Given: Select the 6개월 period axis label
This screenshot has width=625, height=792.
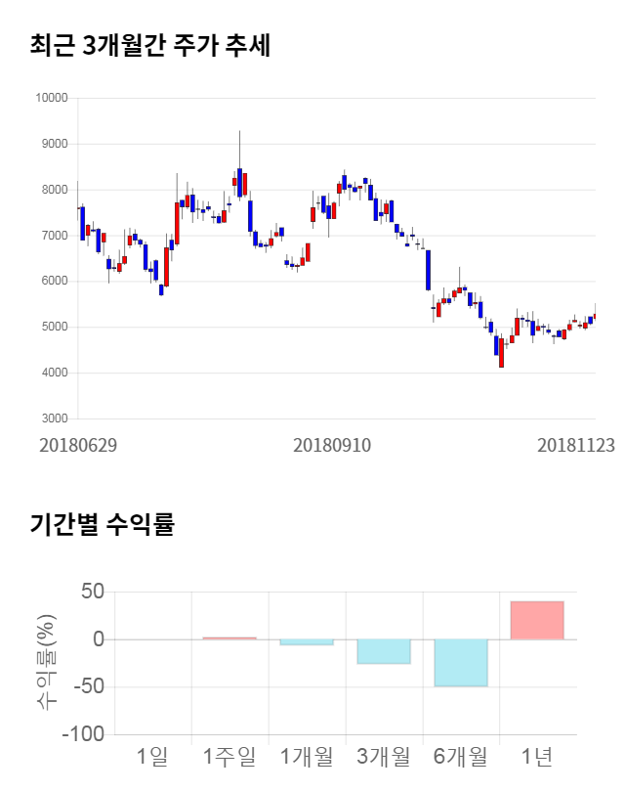Looking at the screenshot, I should tap(460, 755).
